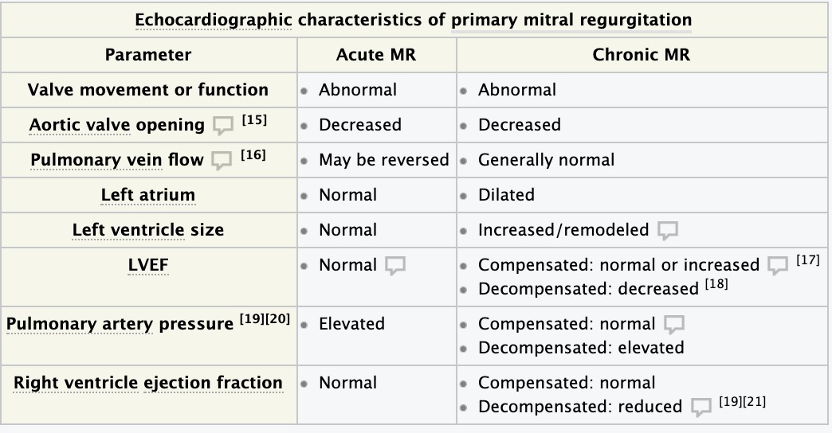Open citation 21 in the last row
Image resolution: width=832 pixels, height=433 pixels.
754,402
